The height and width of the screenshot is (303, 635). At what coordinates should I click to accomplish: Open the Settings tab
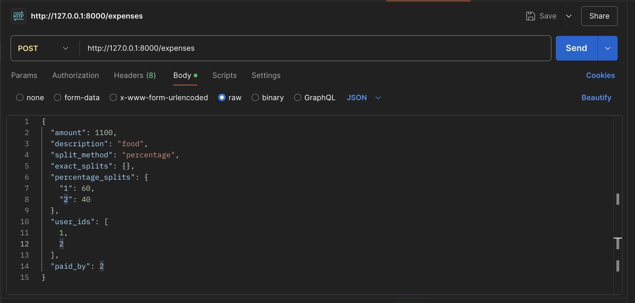(266, 75)
